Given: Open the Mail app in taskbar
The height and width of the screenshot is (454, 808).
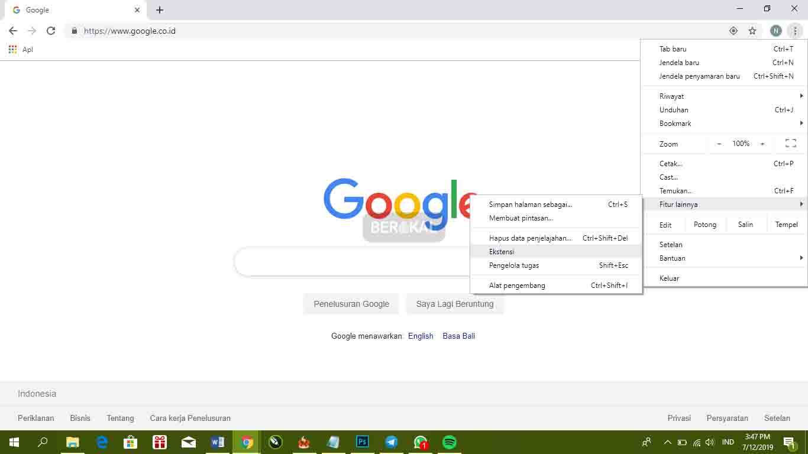Looking at the screenshot, I should (x=189, y=442).
